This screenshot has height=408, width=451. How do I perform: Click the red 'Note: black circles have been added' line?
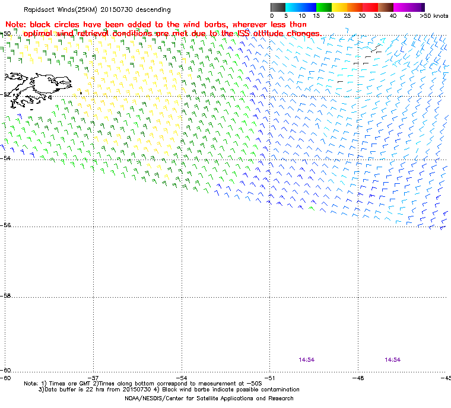tap(156, 24)
